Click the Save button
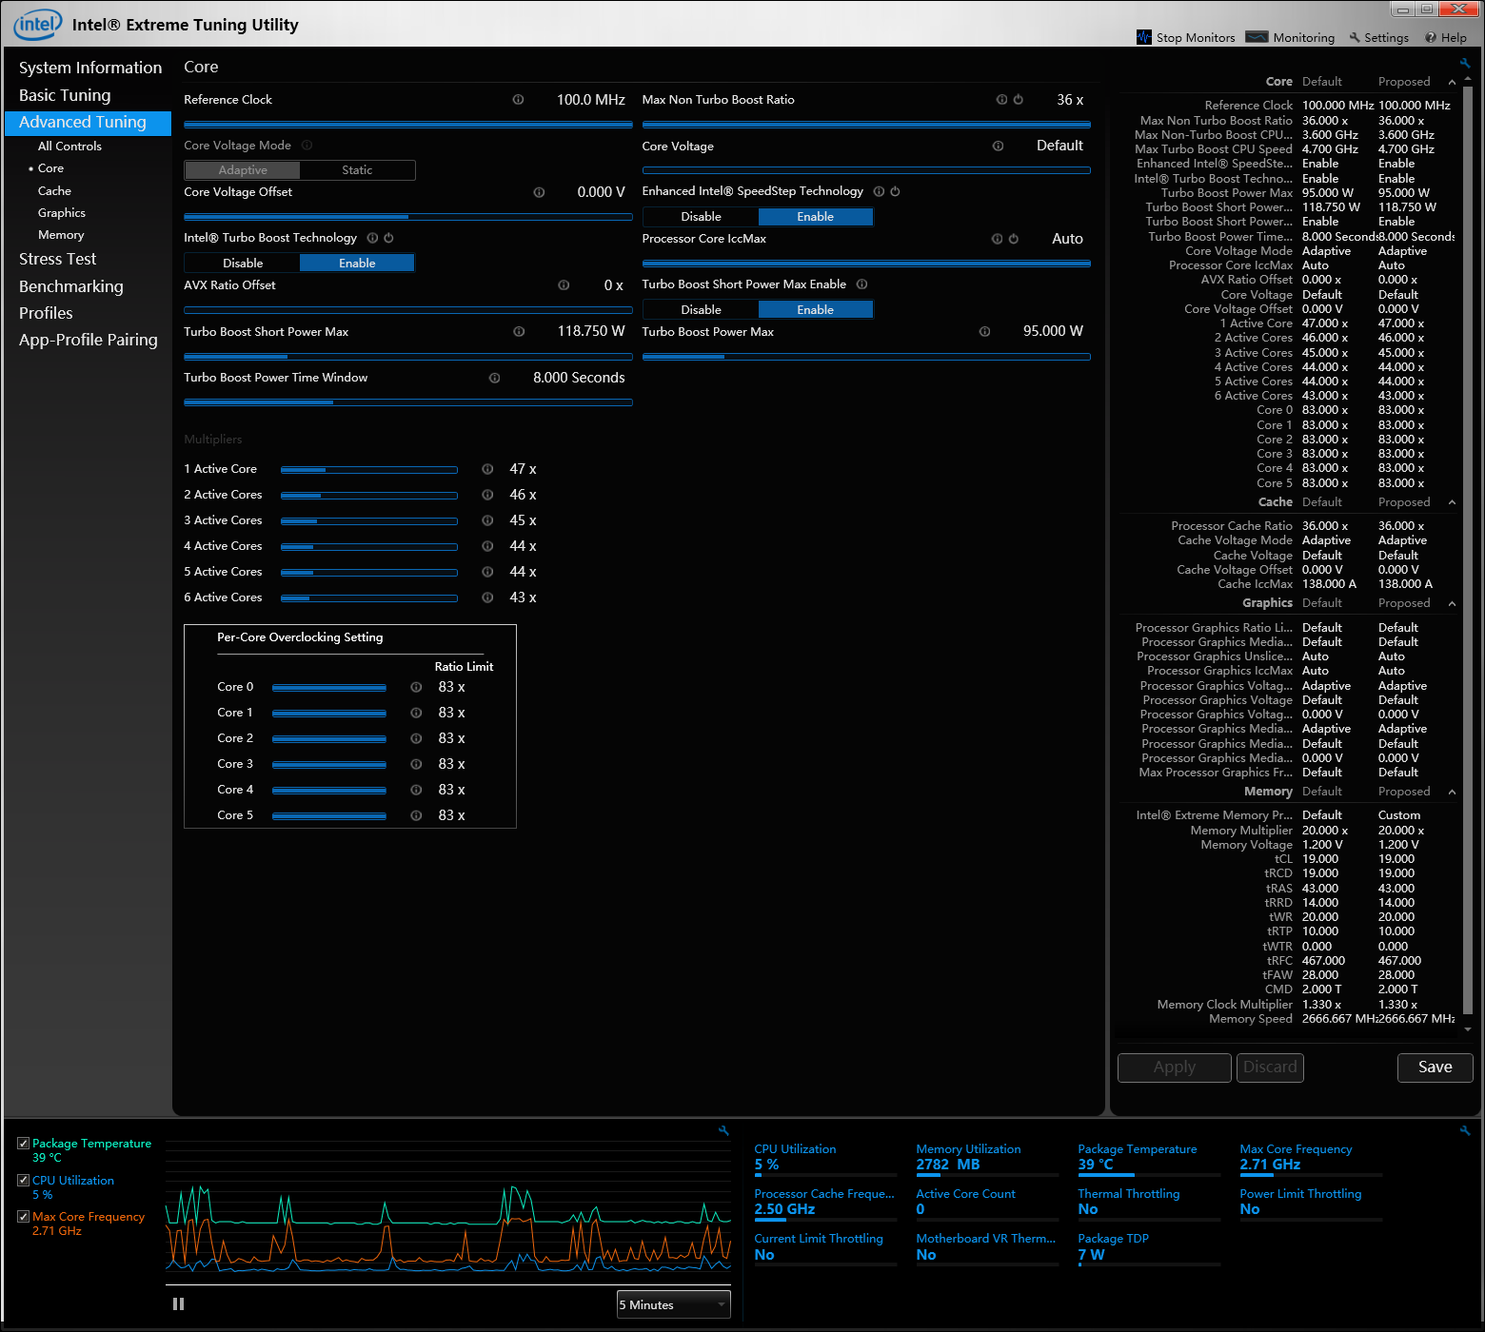 coord(1435,1068)
